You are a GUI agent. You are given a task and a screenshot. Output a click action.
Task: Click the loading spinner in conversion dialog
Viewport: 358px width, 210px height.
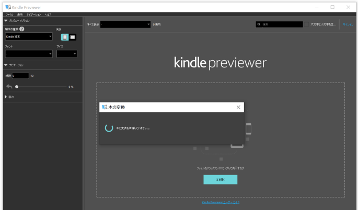[109, 128]
